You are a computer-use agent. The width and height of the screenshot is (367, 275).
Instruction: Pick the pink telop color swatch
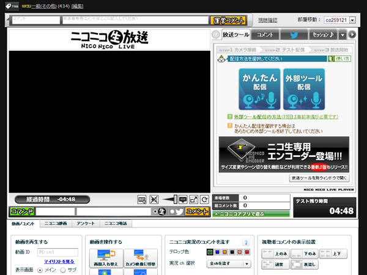(239, 252)
